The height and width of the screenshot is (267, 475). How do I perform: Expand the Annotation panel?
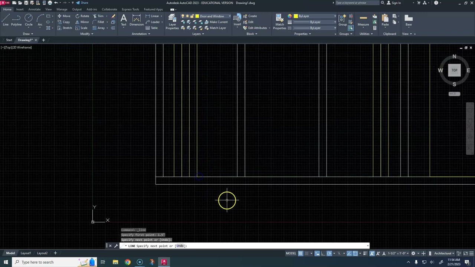(x=141, y=34)
